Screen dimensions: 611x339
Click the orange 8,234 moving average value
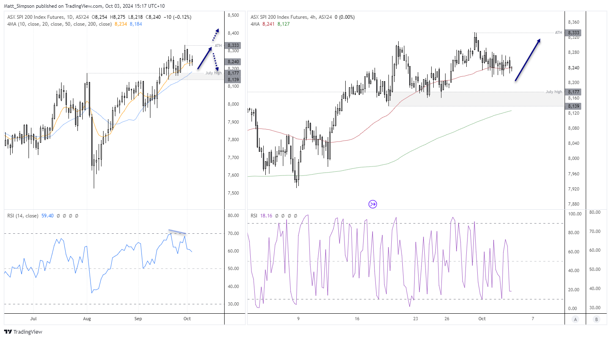pos(121,24)
